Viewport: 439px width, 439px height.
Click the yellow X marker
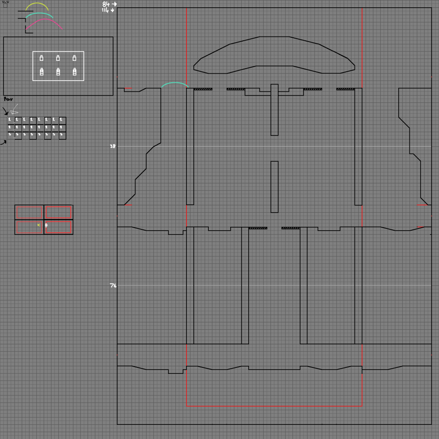click(39, 225)
